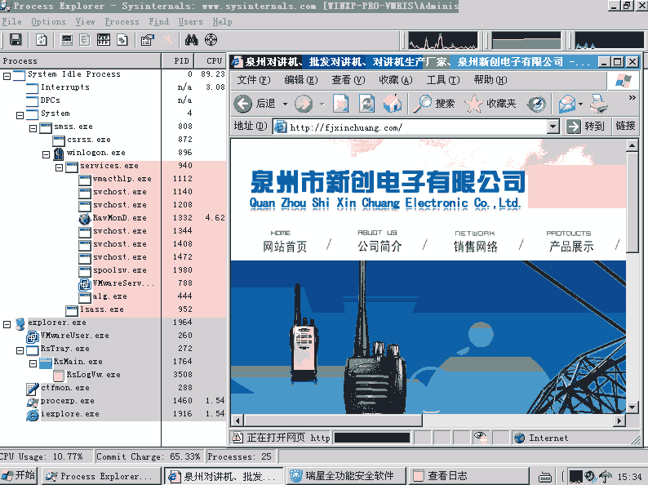Viewport: 648px width, 485px height.
Task: Click the crosshair Find Window's Process icon
Action: tap(211, 40)
